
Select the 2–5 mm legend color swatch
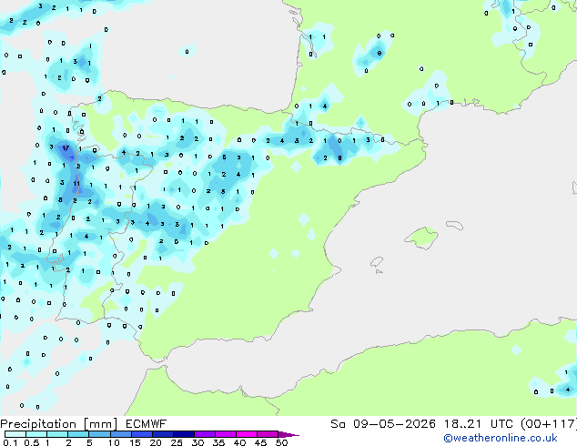(x=78, y=434)
